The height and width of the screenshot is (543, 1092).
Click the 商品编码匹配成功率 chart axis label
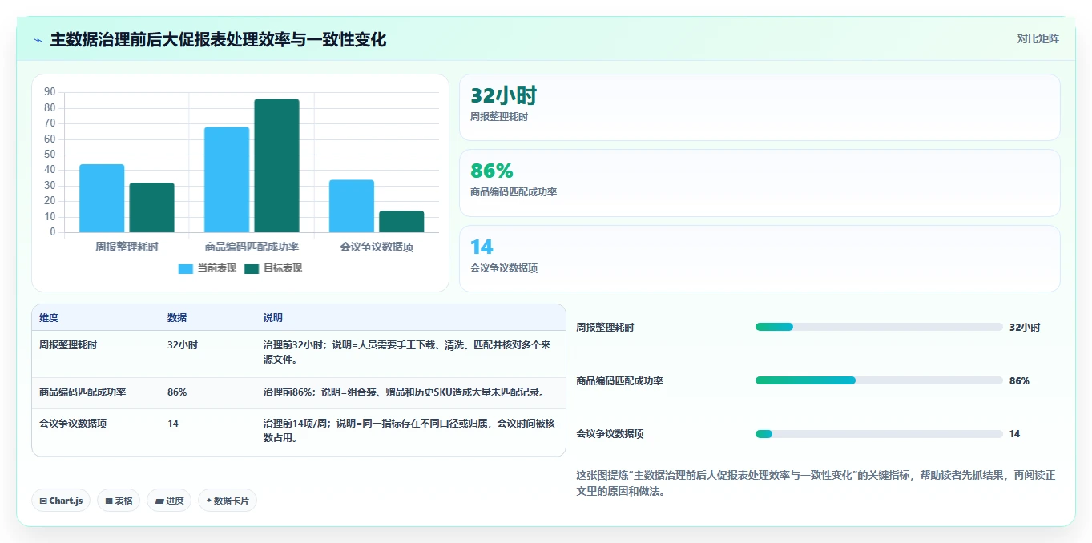pos(252,247)
